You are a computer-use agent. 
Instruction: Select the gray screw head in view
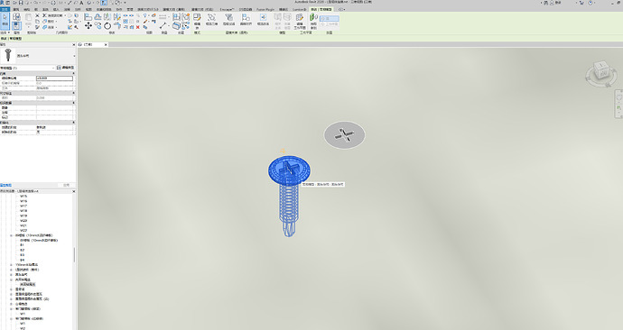coord(344,135)
